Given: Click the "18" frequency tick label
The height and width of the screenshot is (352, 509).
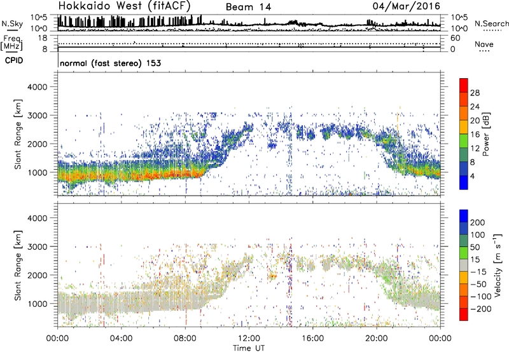Looking at the screenshot, I should click(43, 38).
